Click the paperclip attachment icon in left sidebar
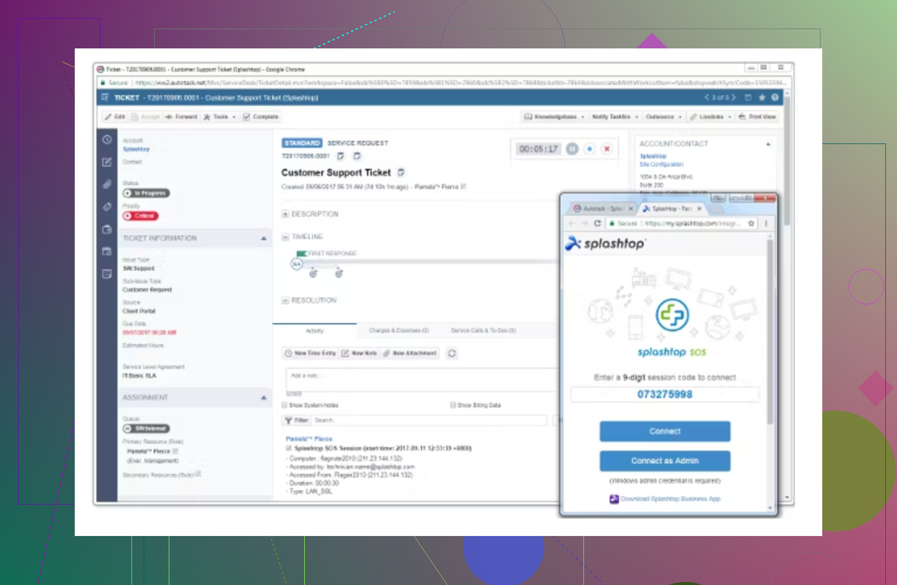 (x=107, y=184)
